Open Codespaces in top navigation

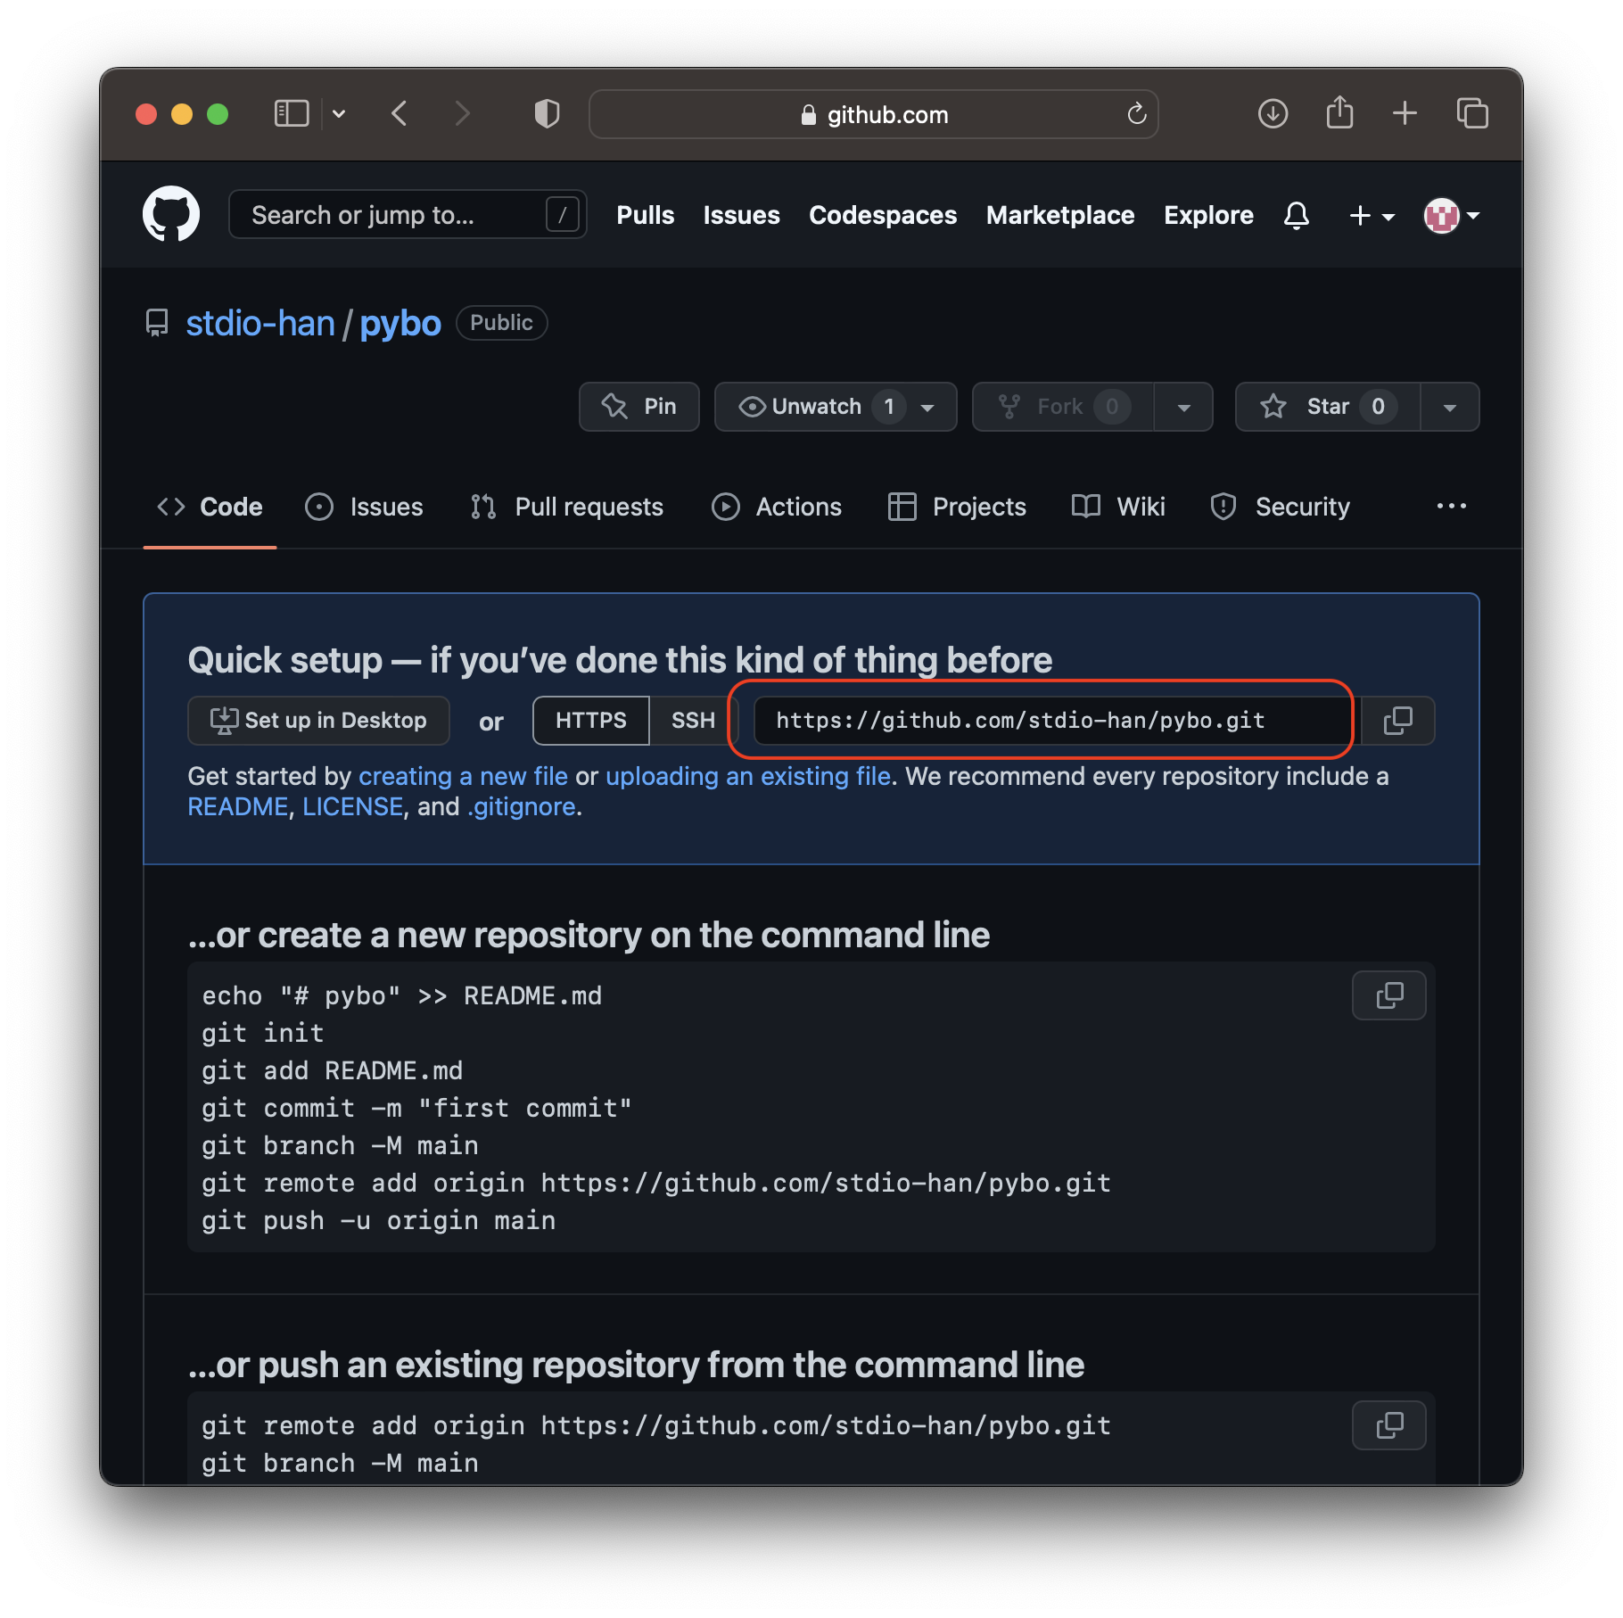[x=882, y=215]
